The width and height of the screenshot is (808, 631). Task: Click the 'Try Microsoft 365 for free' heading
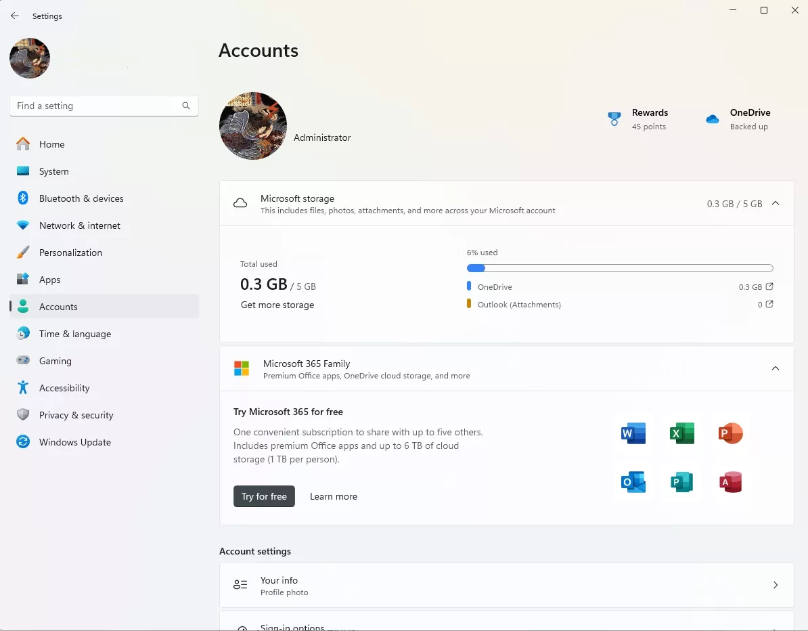pos(288,412)
